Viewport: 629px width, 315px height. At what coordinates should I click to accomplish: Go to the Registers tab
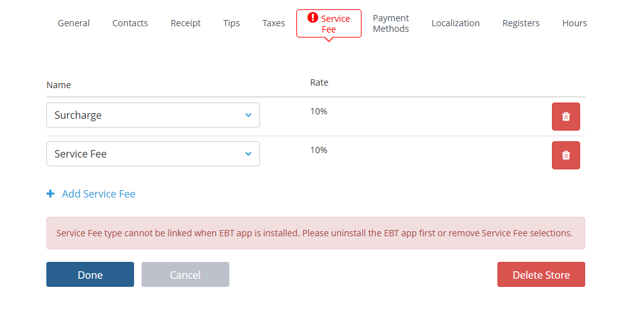521,23
